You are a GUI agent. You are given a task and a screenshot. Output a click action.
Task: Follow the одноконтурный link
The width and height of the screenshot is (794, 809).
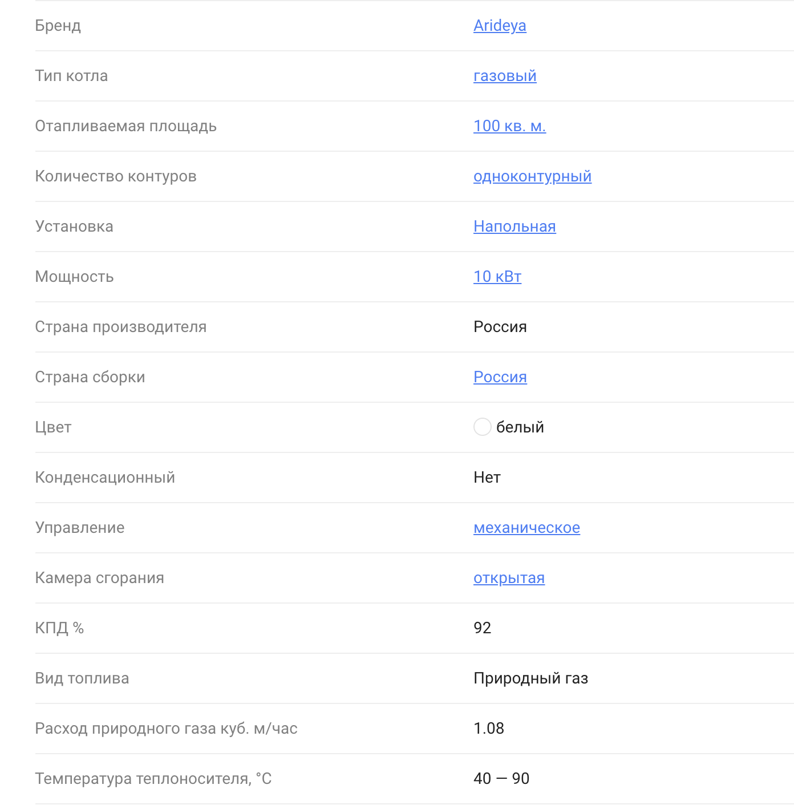(532, 176)
